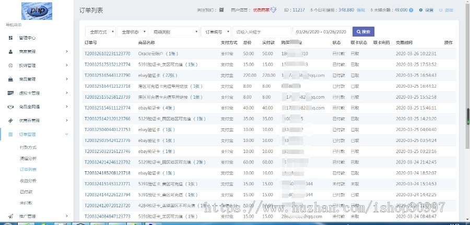470x225 pixels.
Task: Open order T200325040440123753
Action: click(x=107, y=129)
